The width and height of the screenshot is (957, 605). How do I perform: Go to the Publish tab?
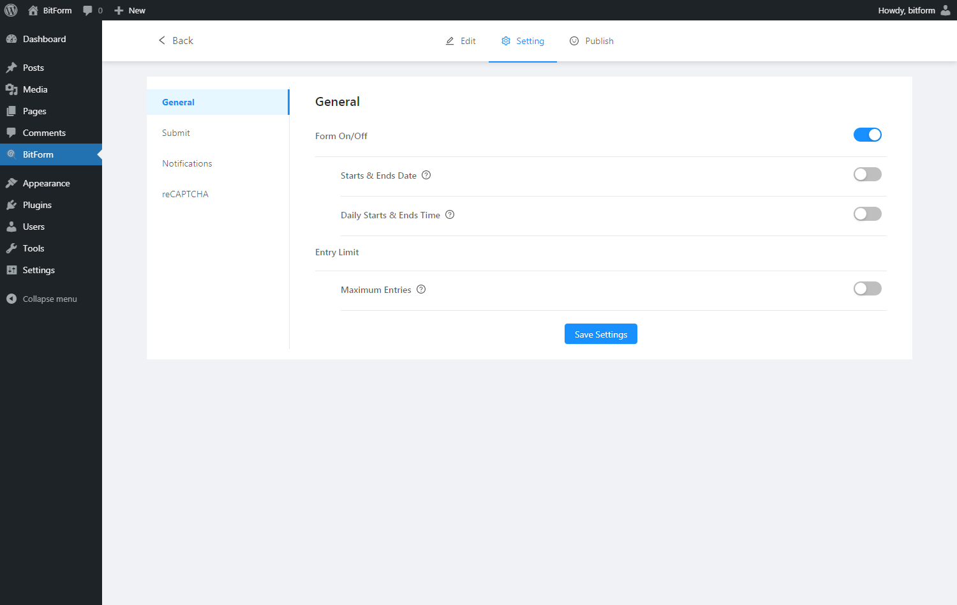pos(591,41)
